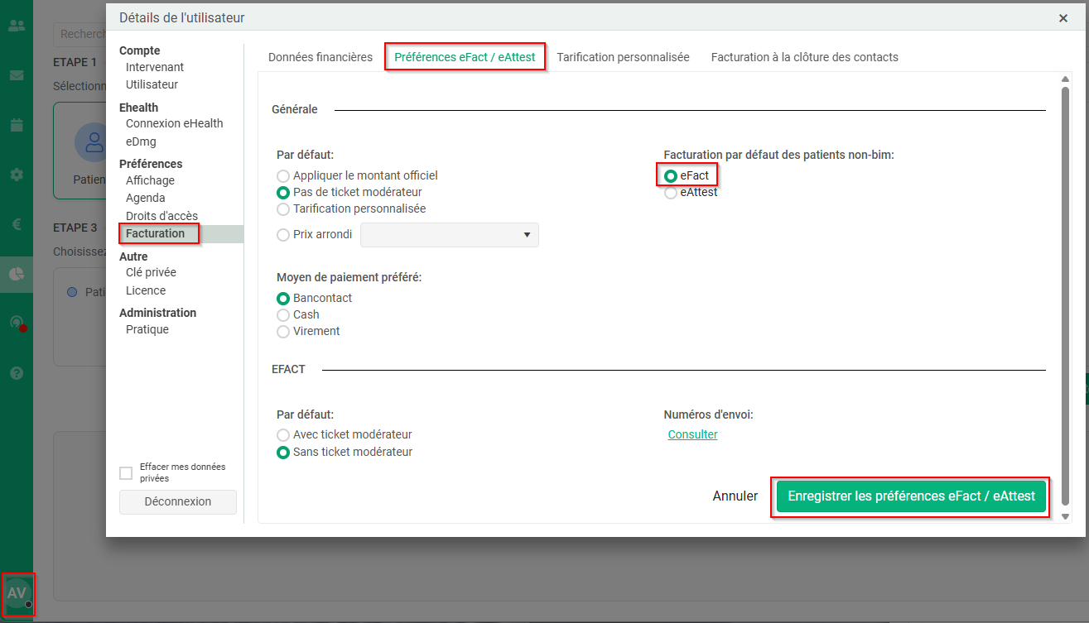Screen dimensions: 1089x623
Task: Click the help question mark icon
Action: point(16,372)
